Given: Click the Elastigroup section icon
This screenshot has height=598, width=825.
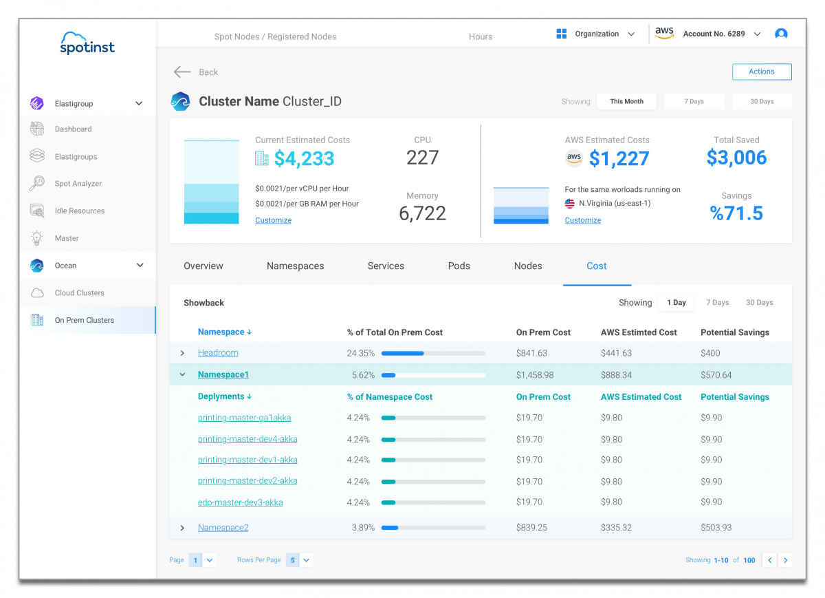Looking at the screenshot, I should [x=37, y=103].
